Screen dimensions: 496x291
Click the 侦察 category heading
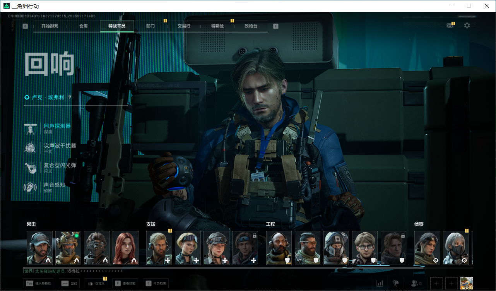[x=419, y=224]
